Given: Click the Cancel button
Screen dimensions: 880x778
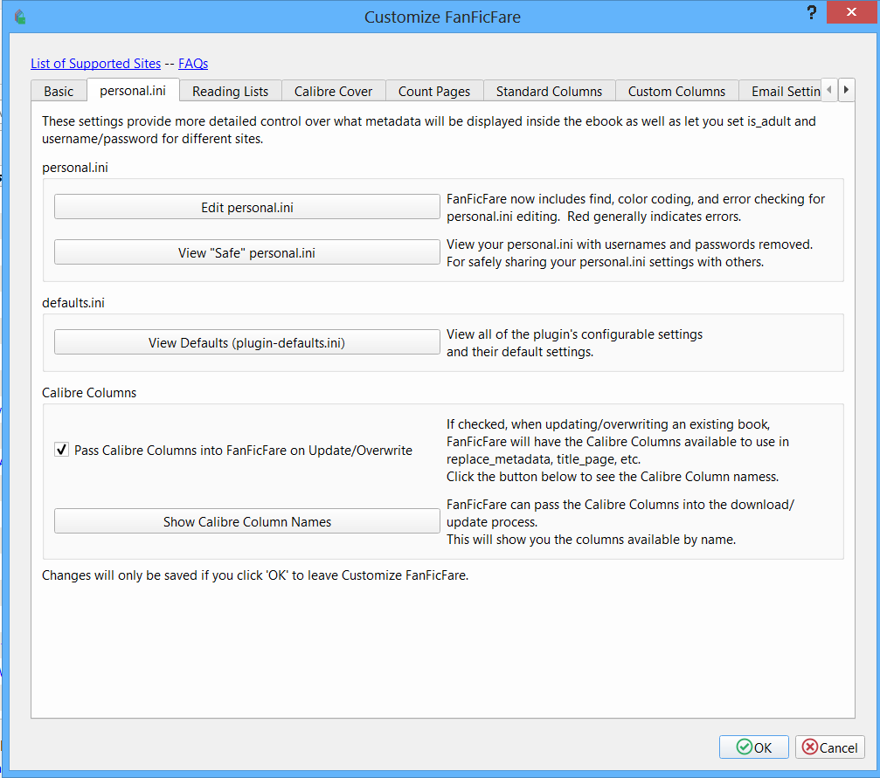Looking at the screenshot, I should 829,747.
